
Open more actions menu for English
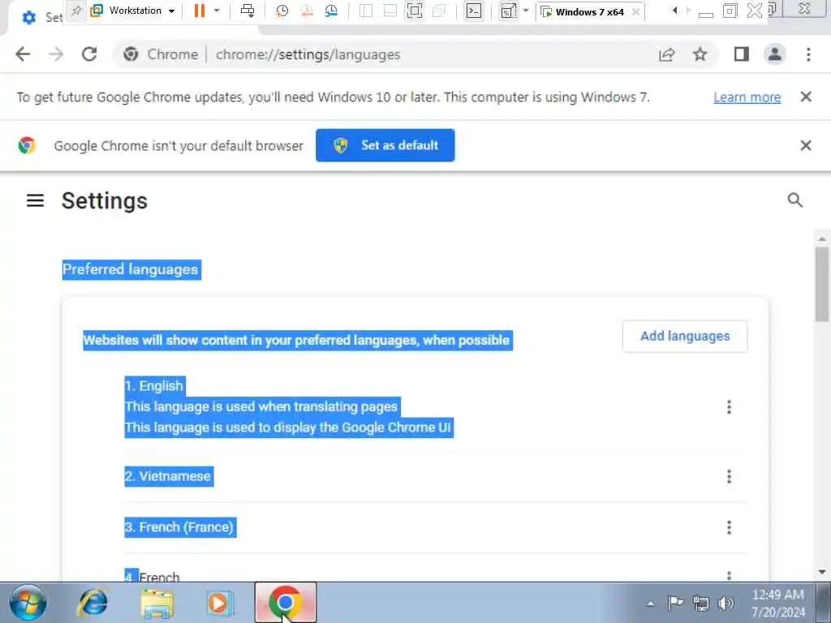click(730, 407)
